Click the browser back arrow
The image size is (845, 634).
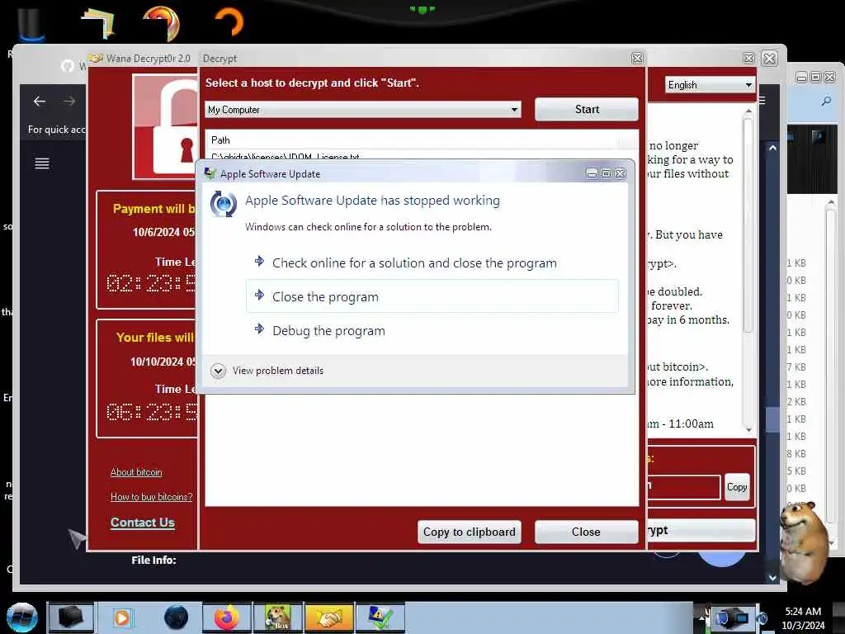(40, 102)
